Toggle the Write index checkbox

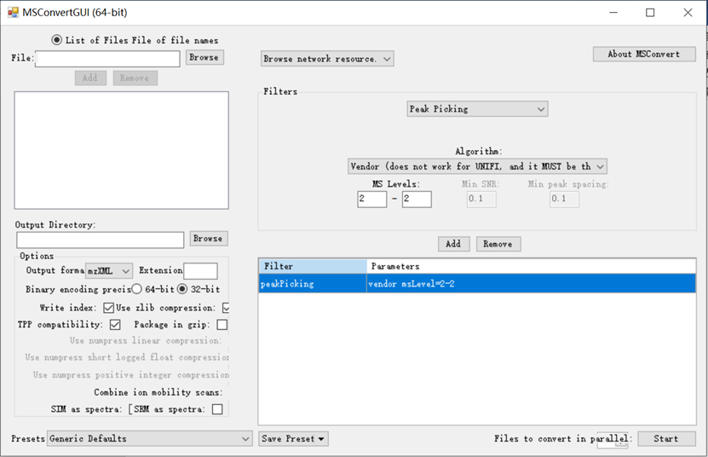coord(108,308)
